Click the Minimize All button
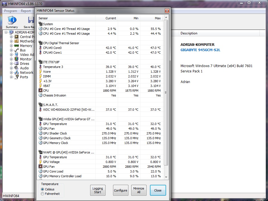 (x=139, y=190)
